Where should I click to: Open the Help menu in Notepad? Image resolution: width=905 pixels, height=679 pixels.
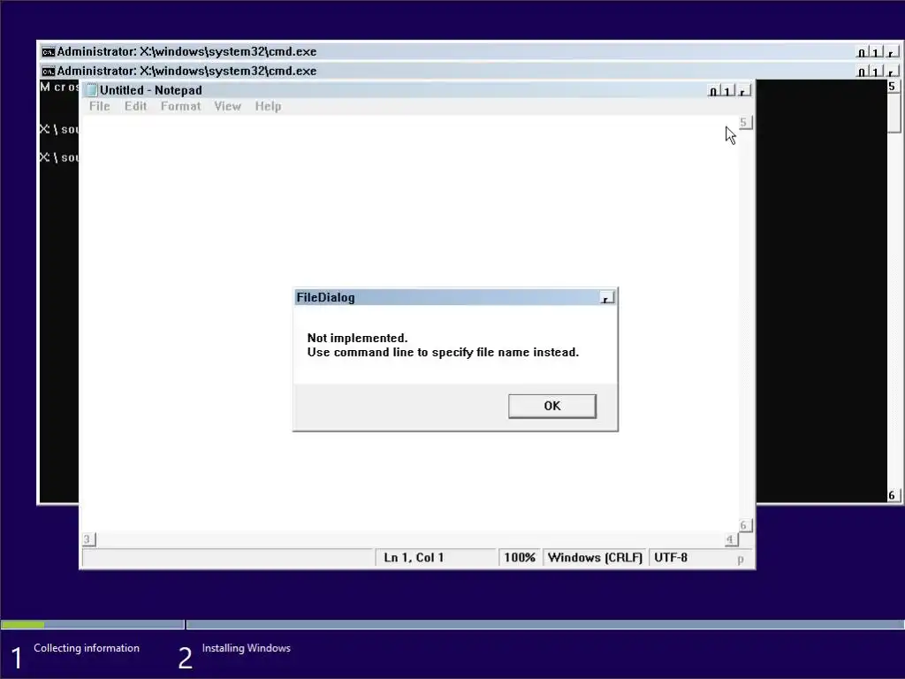268,106
